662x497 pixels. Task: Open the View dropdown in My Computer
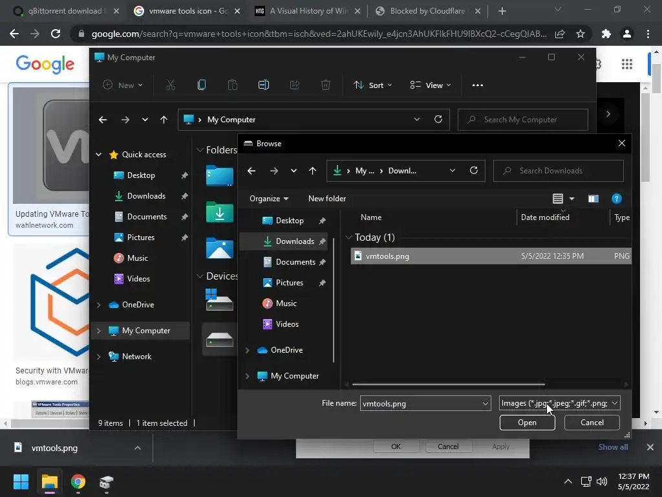(x=431, y=85)
